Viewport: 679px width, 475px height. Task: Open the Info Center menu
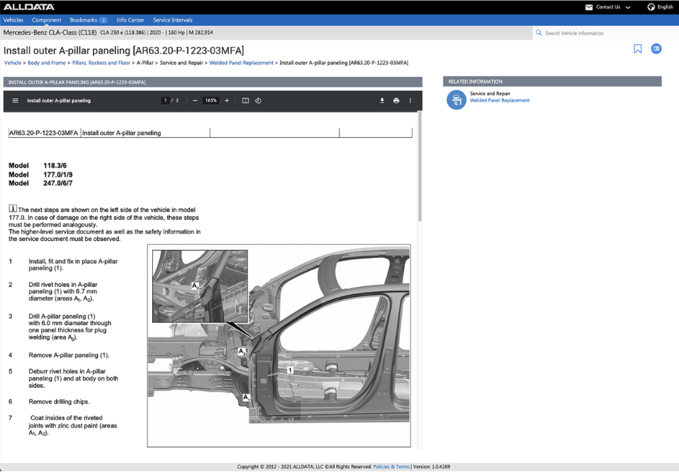pos(130,20)
